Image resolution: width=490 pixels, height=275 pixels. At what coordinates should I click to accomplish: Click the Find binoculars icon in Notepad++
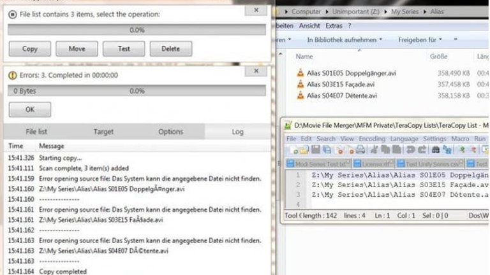coord(436,150)
